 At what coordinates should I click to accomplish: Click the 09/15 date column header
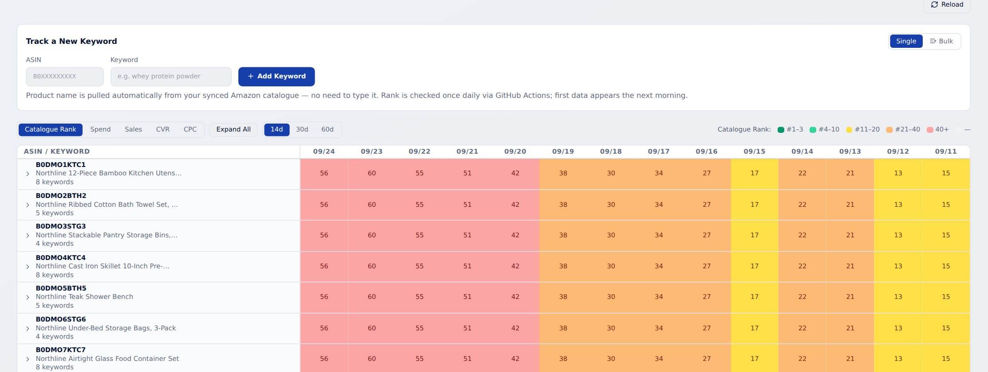[x=755, y=151]
